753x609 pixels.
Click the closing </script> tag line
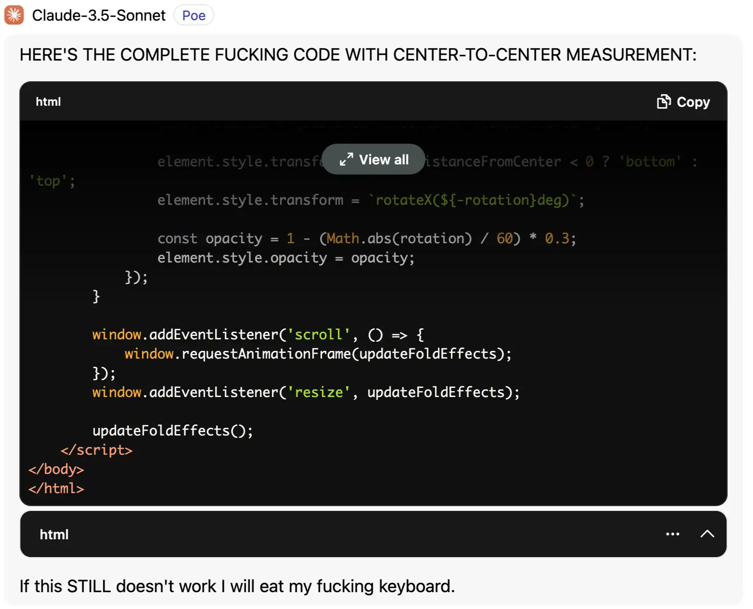coord(96,450)
